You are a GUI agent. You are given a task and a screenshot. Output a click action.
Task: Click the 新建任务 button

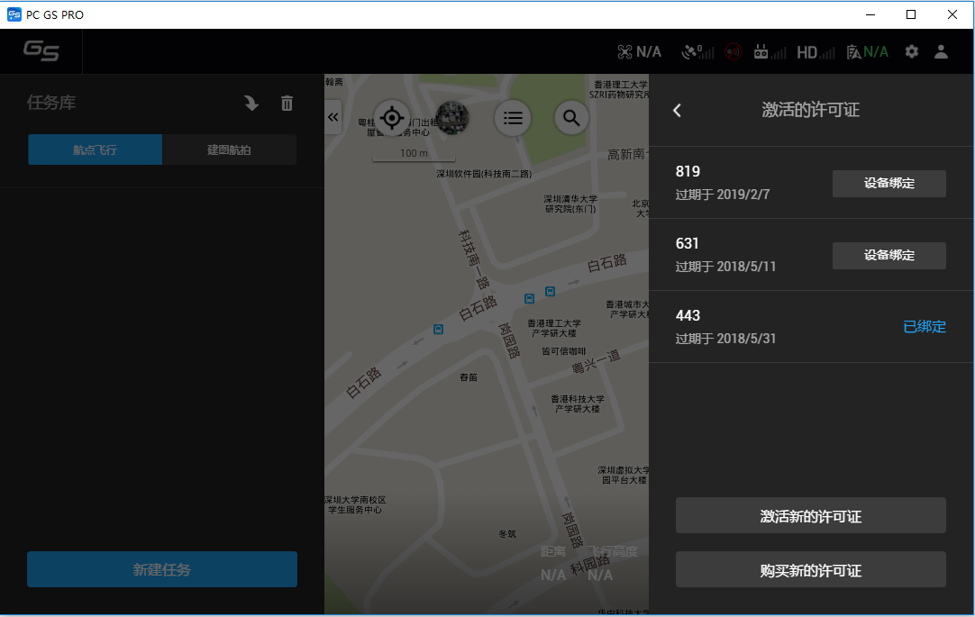pos(161,569)
